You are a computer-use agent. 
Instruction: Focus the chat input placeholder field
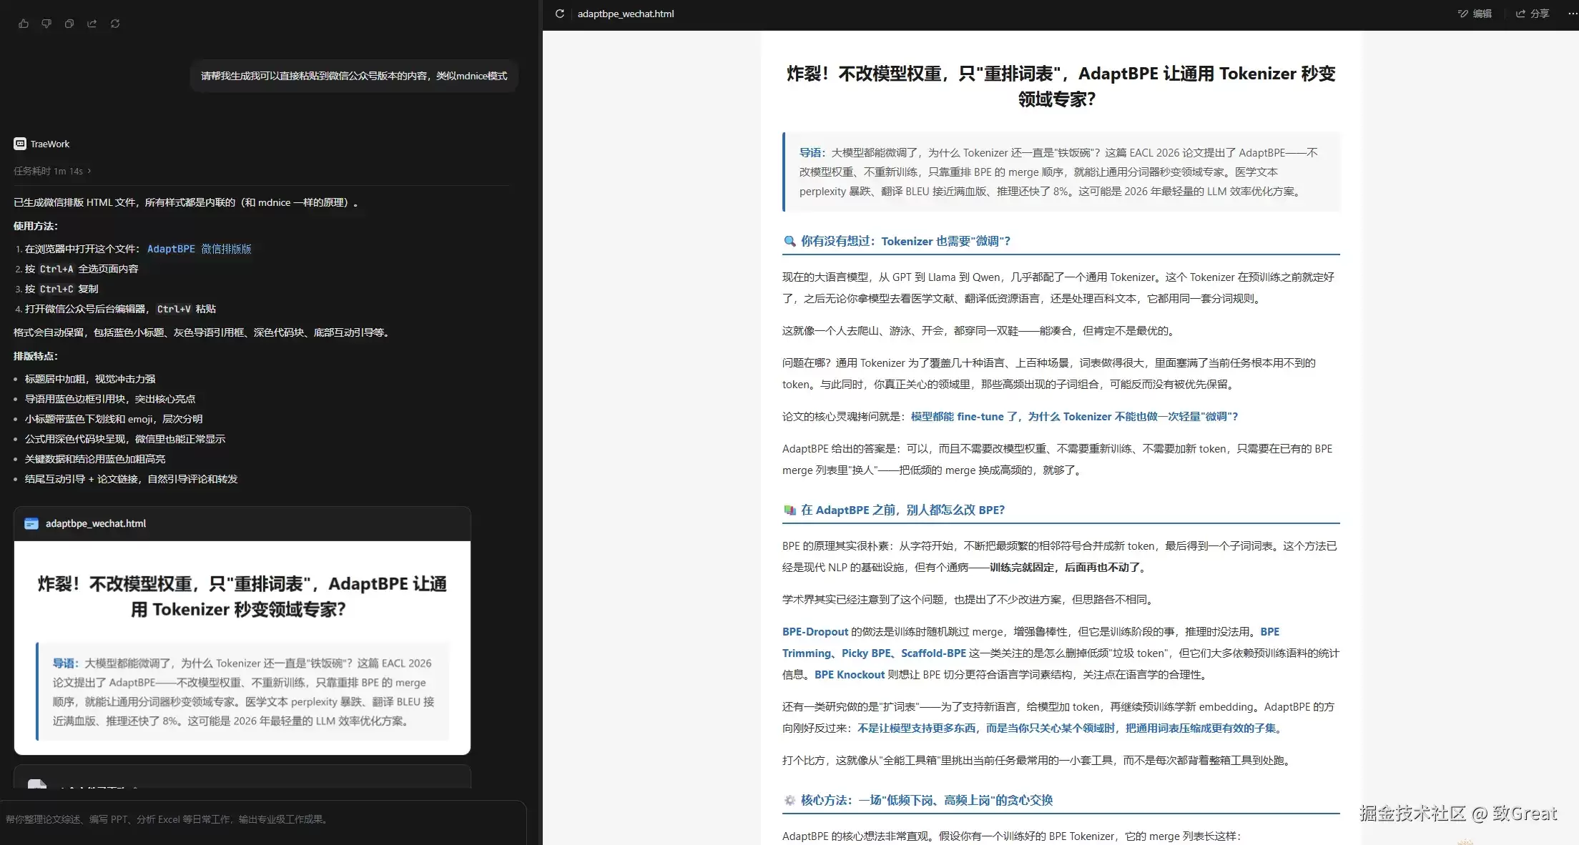pyautogui.click(x=263, y=819)
